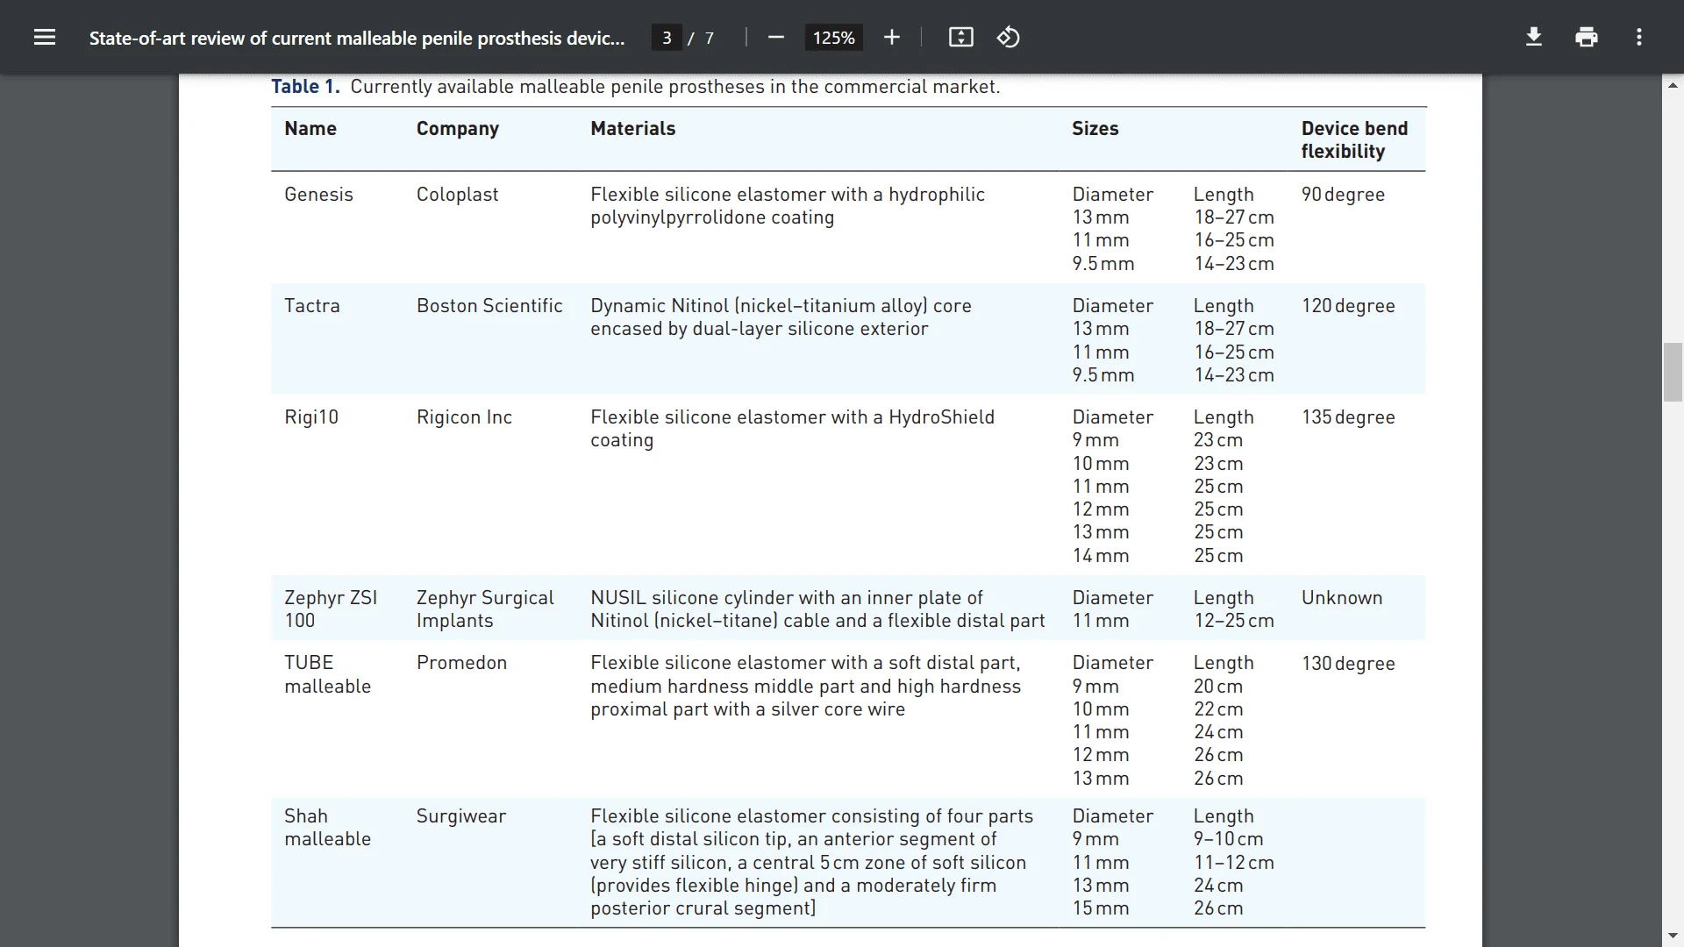
Task: Click the Zephyr ZSI 100 table entry
Action: pos(331,608)
